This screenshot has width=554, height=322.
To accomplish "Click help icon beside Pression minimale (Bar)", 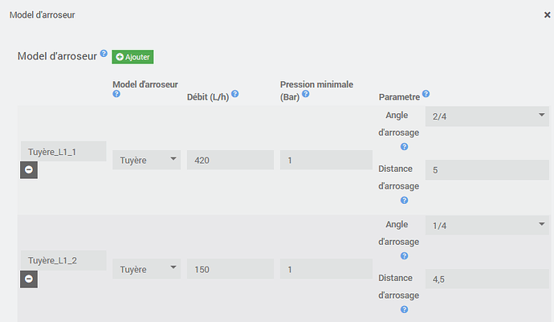I will pyautogui.click(x=306, y=94).
